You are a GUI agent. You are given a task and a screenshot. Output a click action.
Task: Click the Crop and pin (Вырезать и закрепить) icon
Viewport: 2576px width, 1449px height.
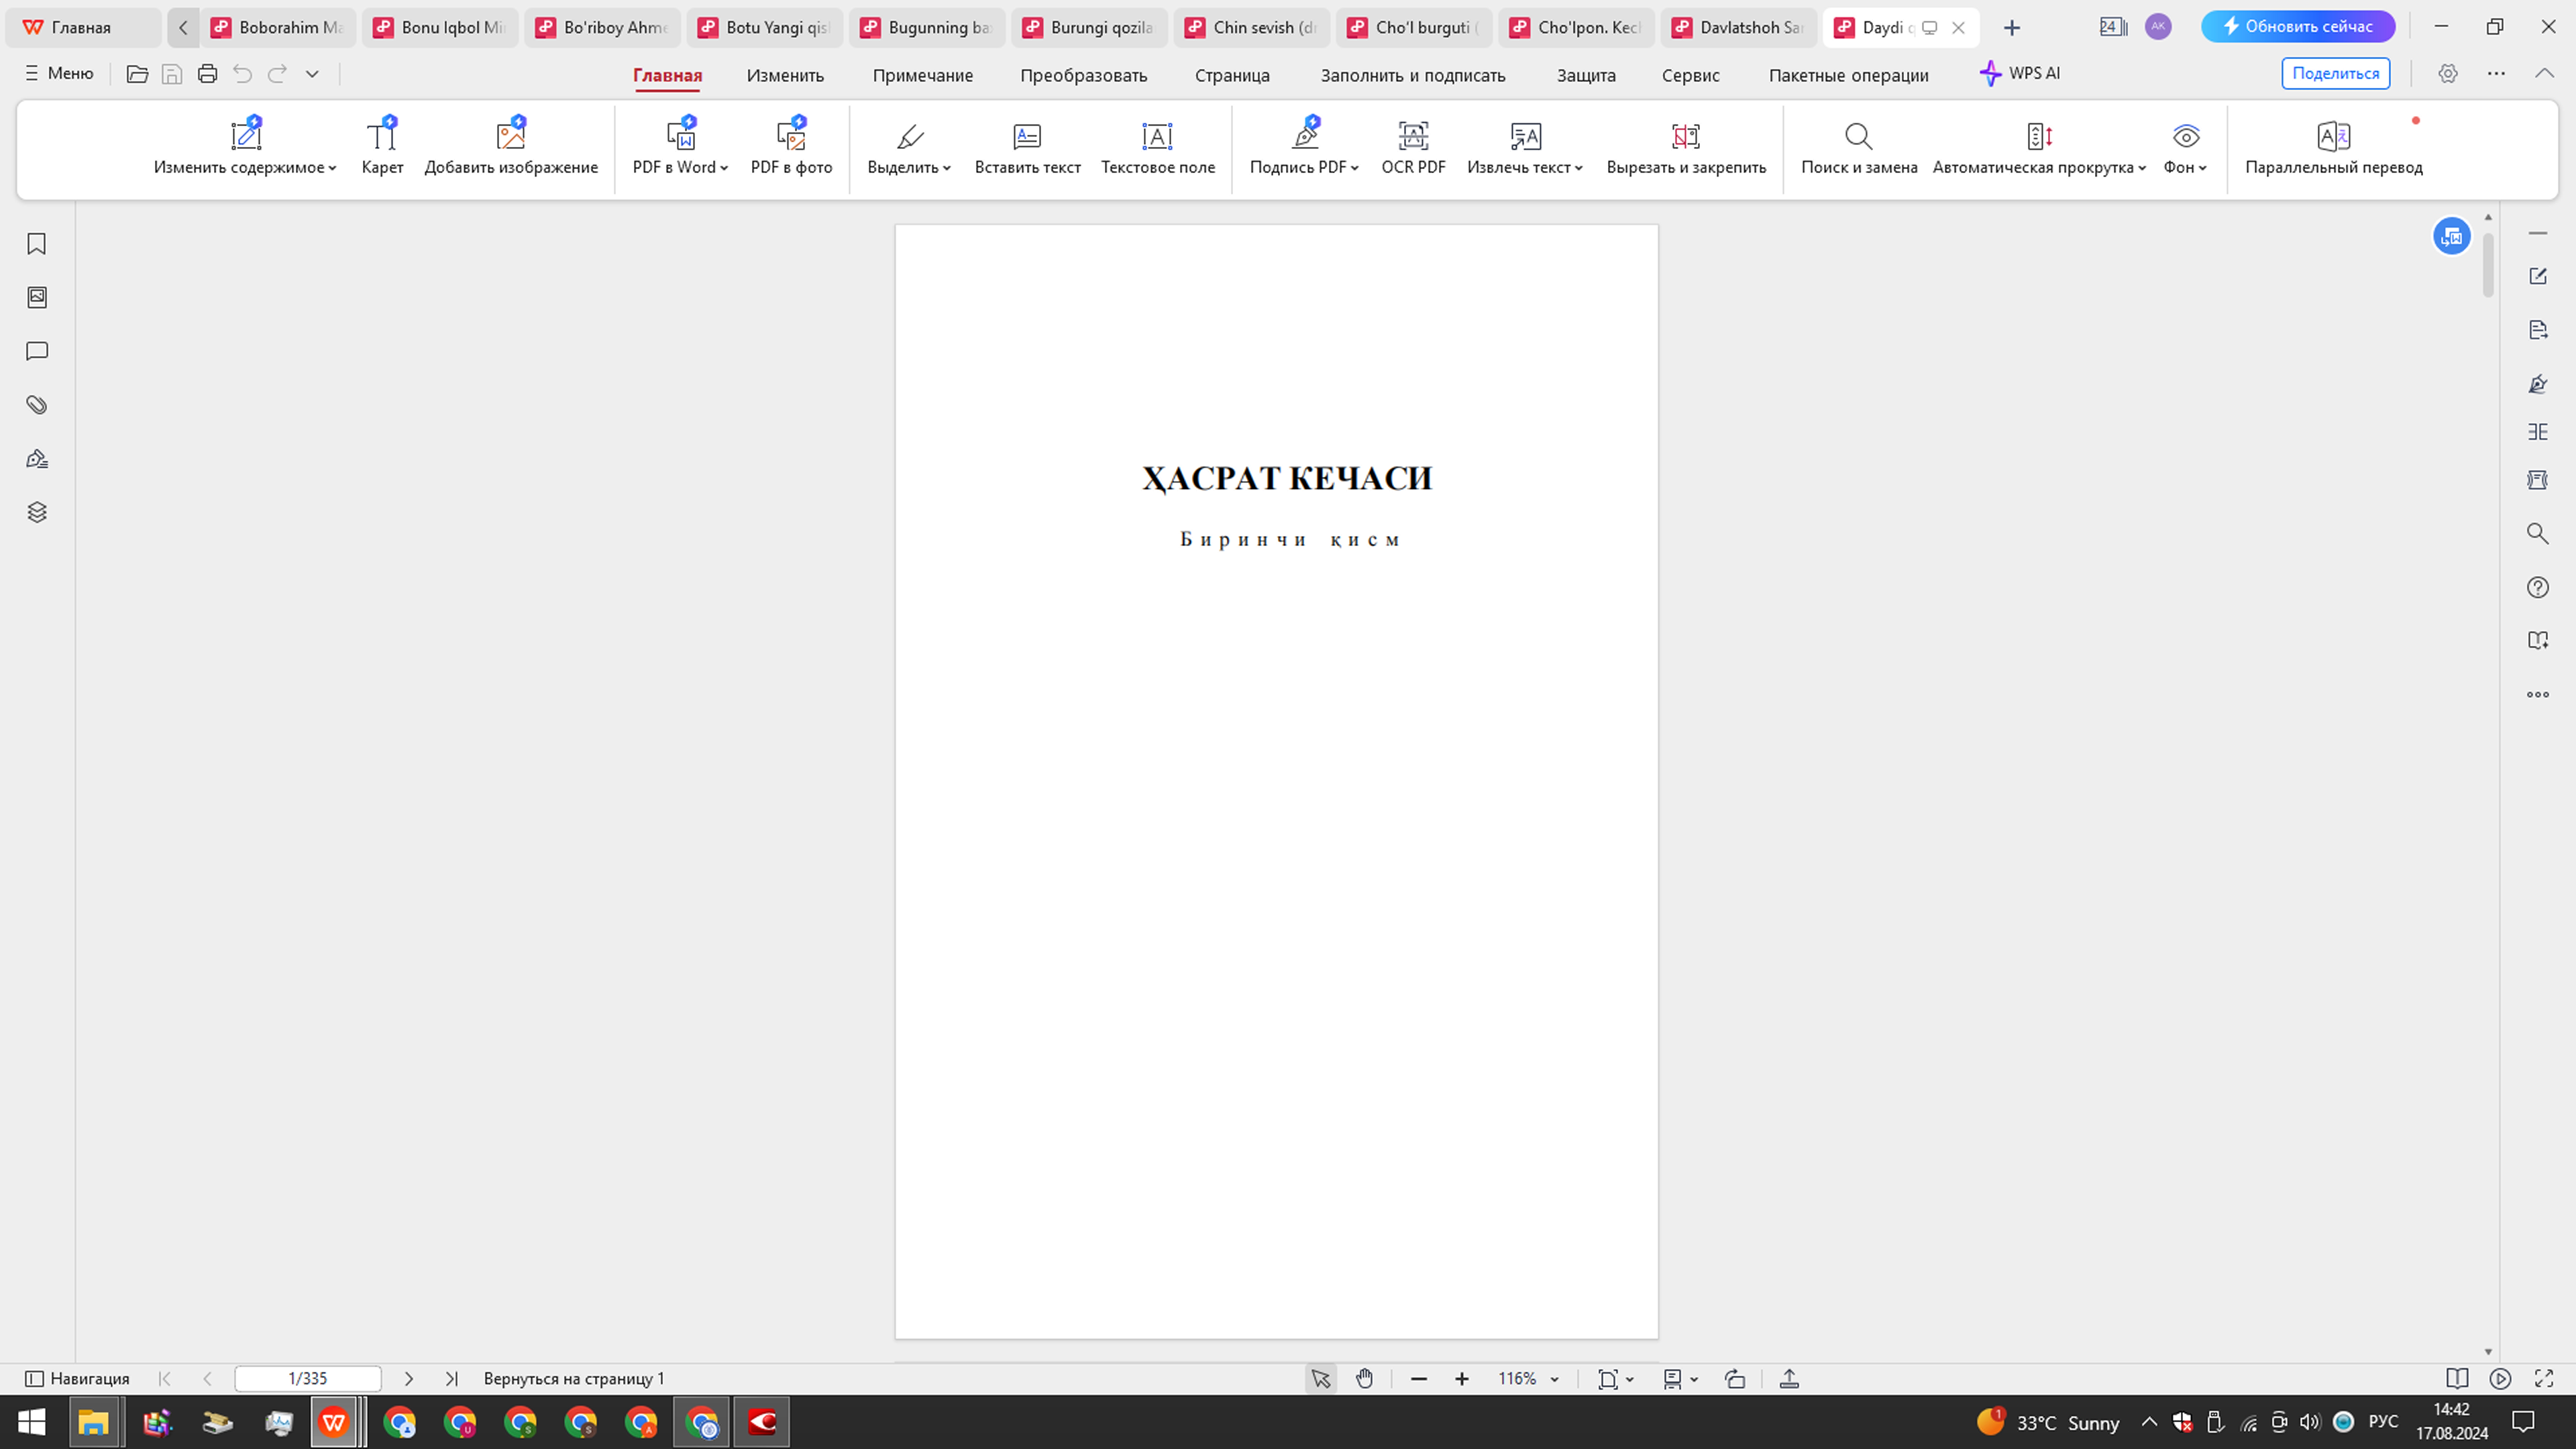coord(1685,136)
